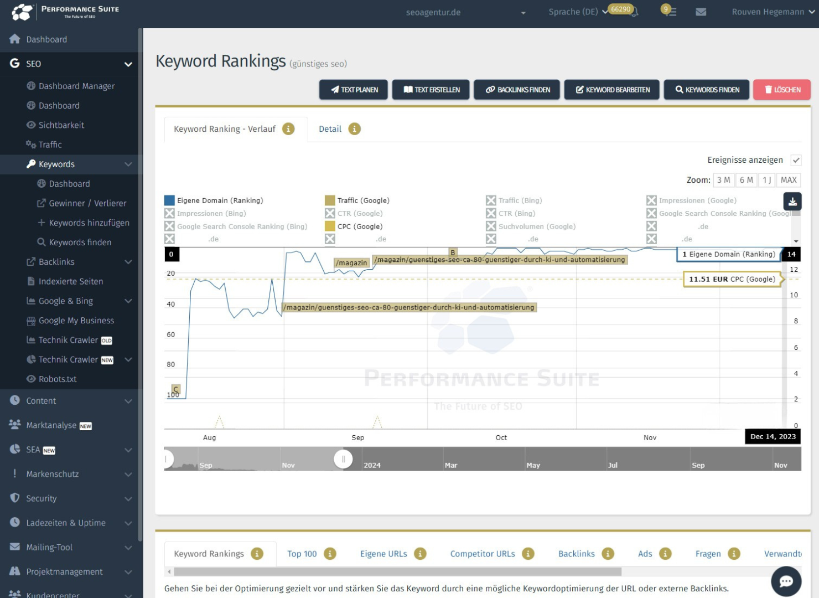This screenshot has width=819, height=598.
Task: Open the chat bubble widget
Action: 786,581
